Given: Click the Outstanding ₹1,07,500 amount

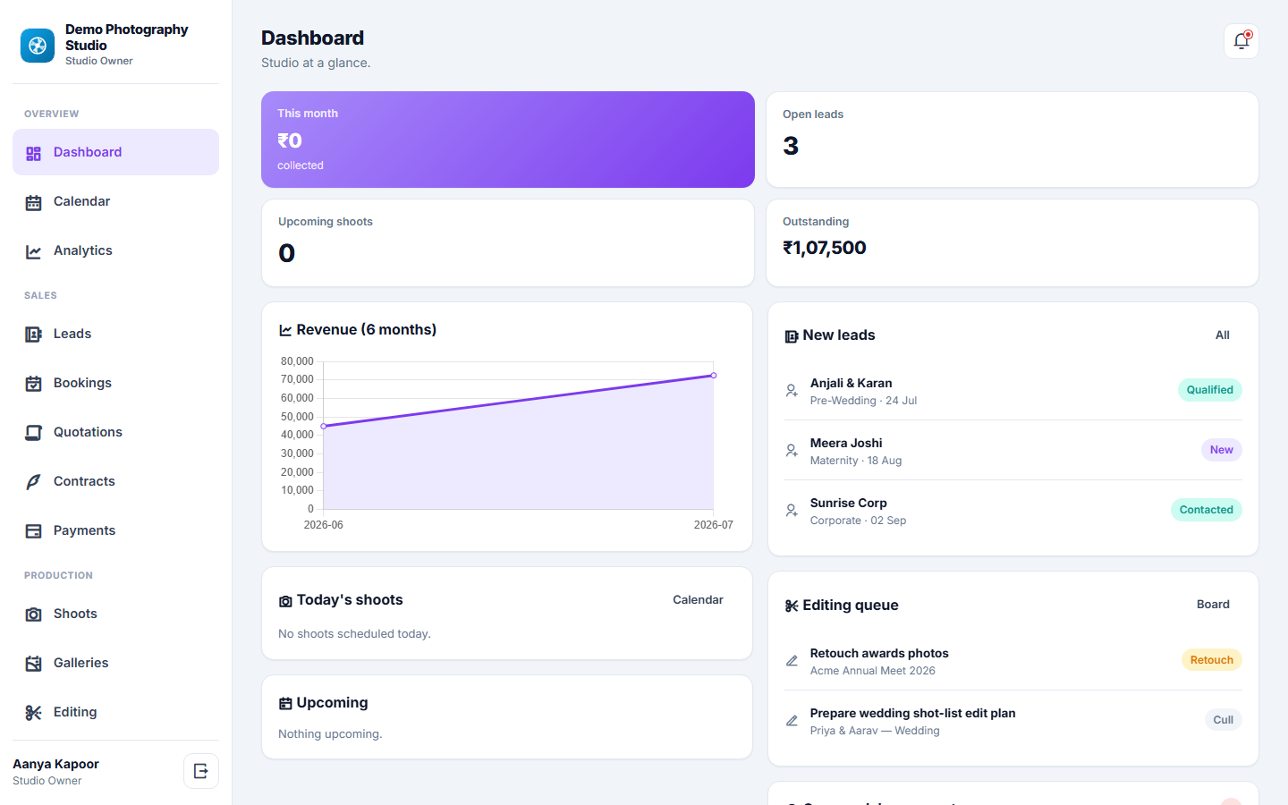Looking at the screenshot, I should tap(825, 248).
